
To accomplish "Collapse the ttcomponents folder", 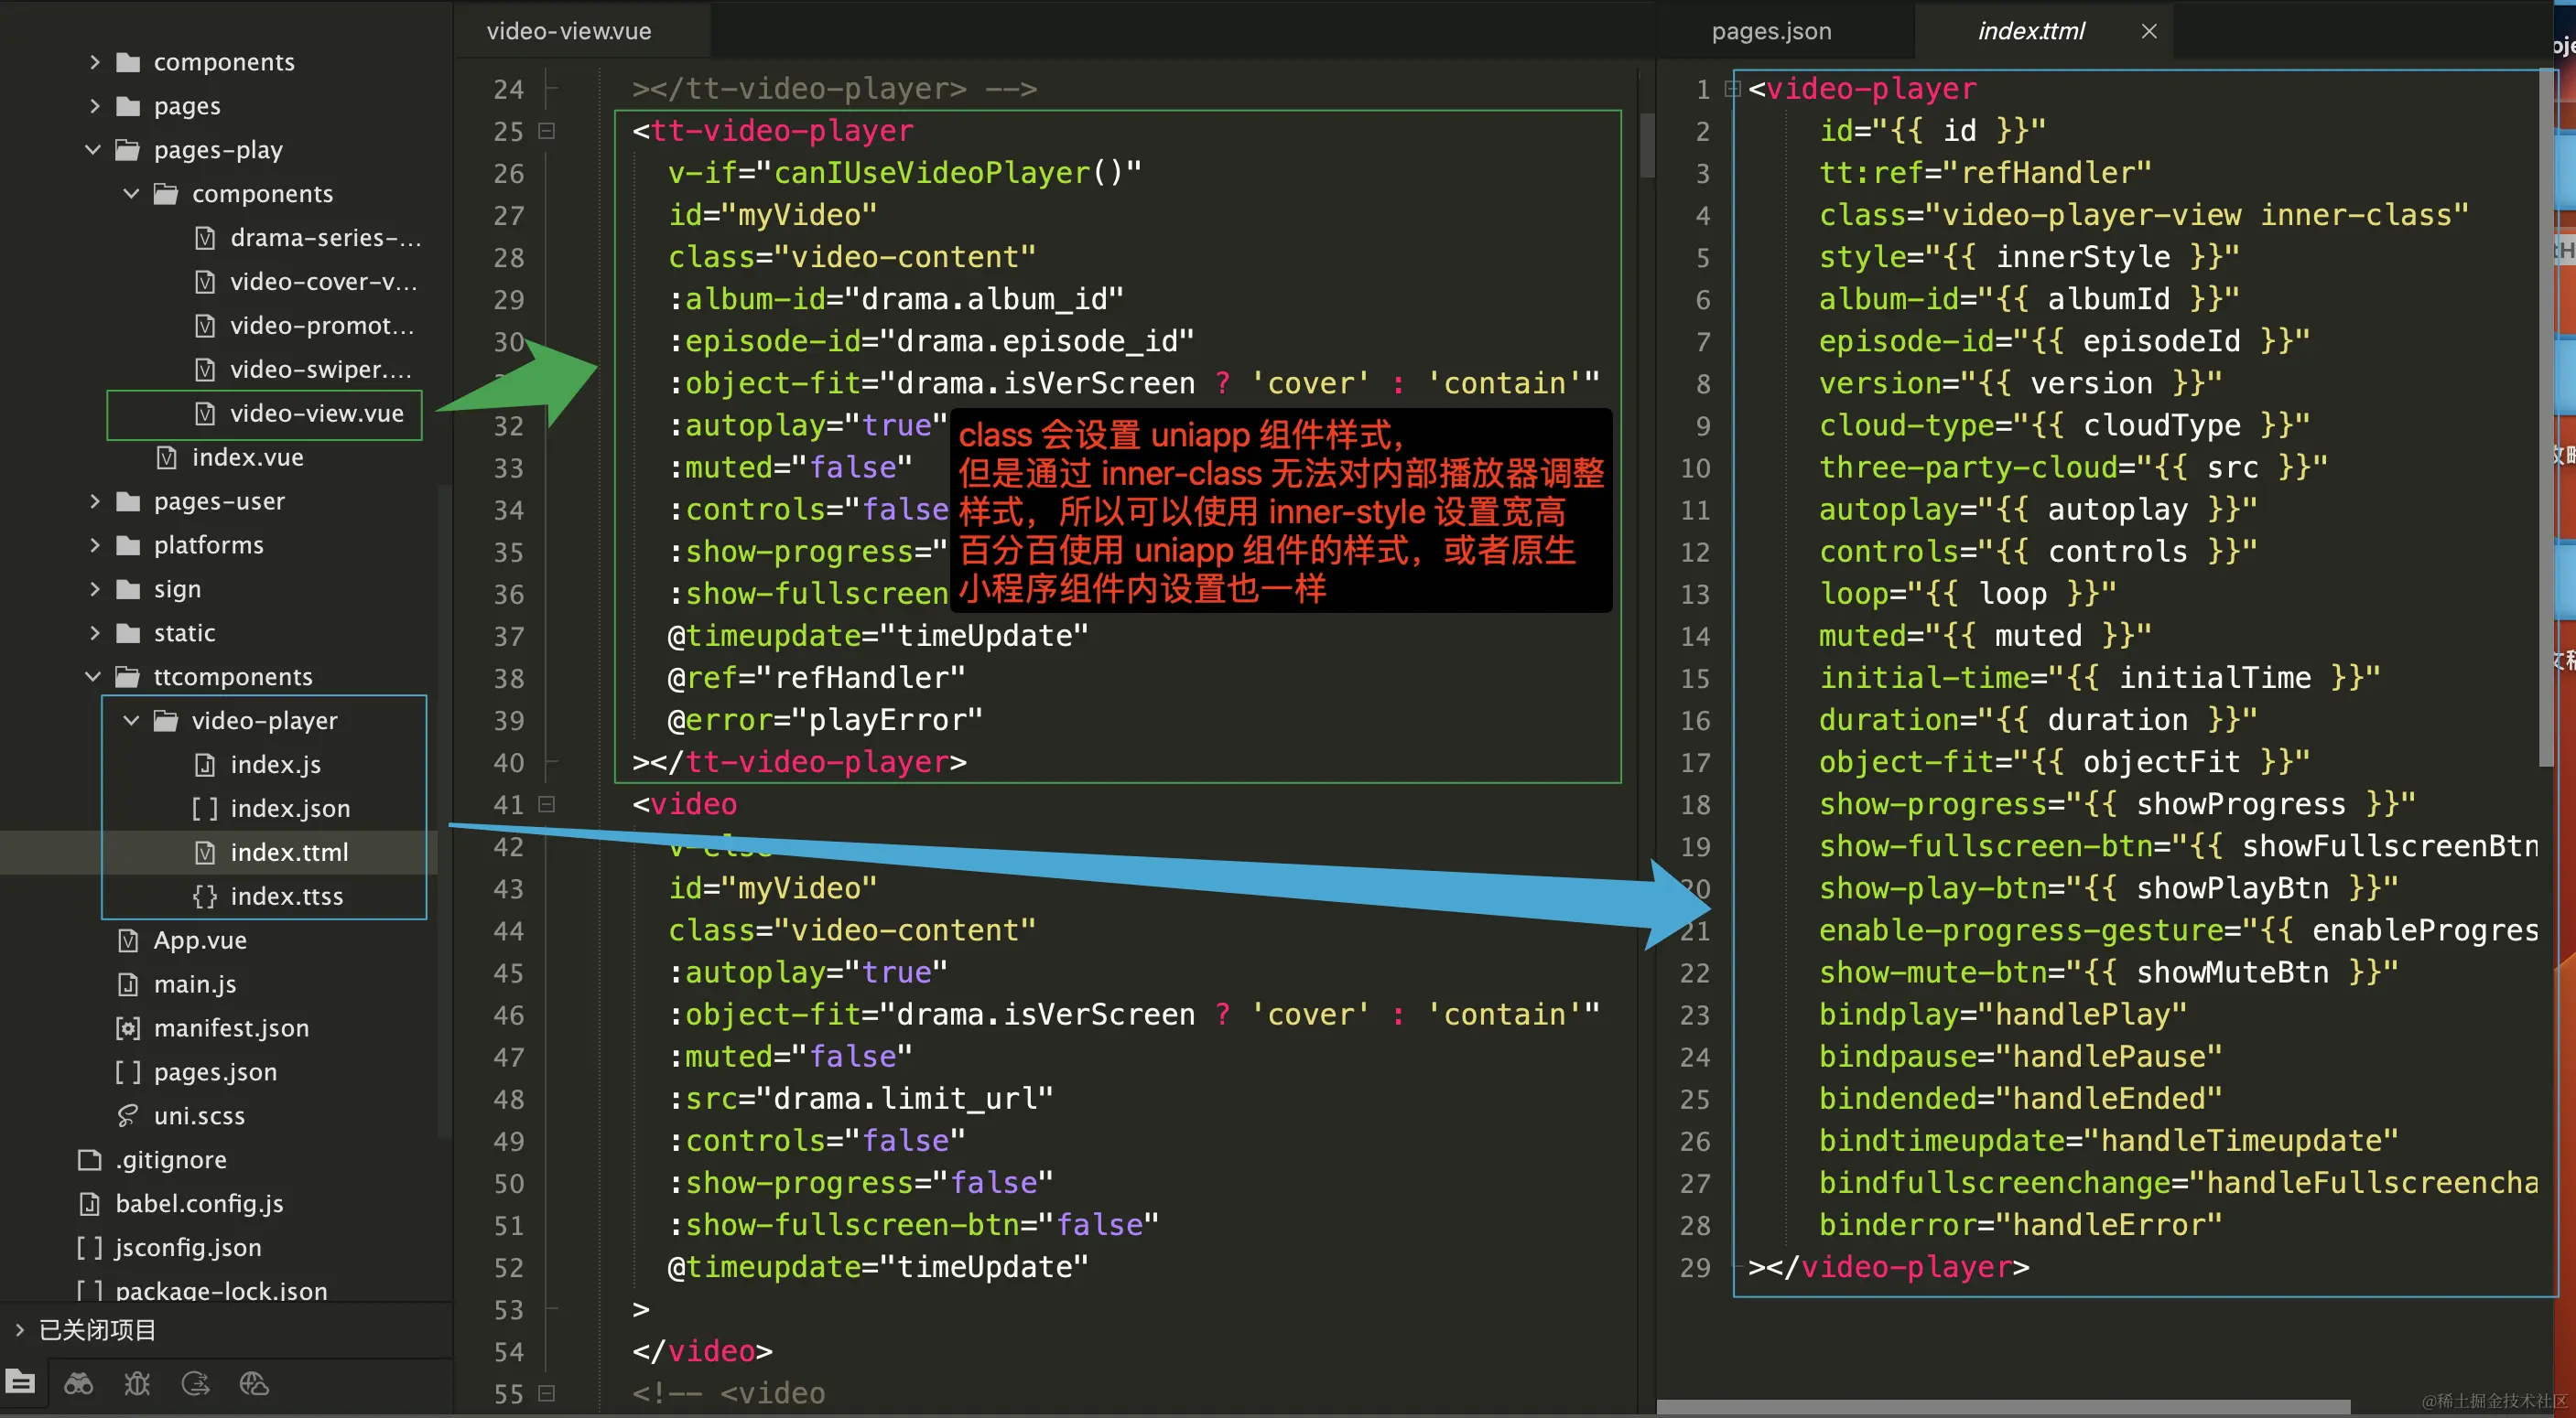I will click(94, 676).
